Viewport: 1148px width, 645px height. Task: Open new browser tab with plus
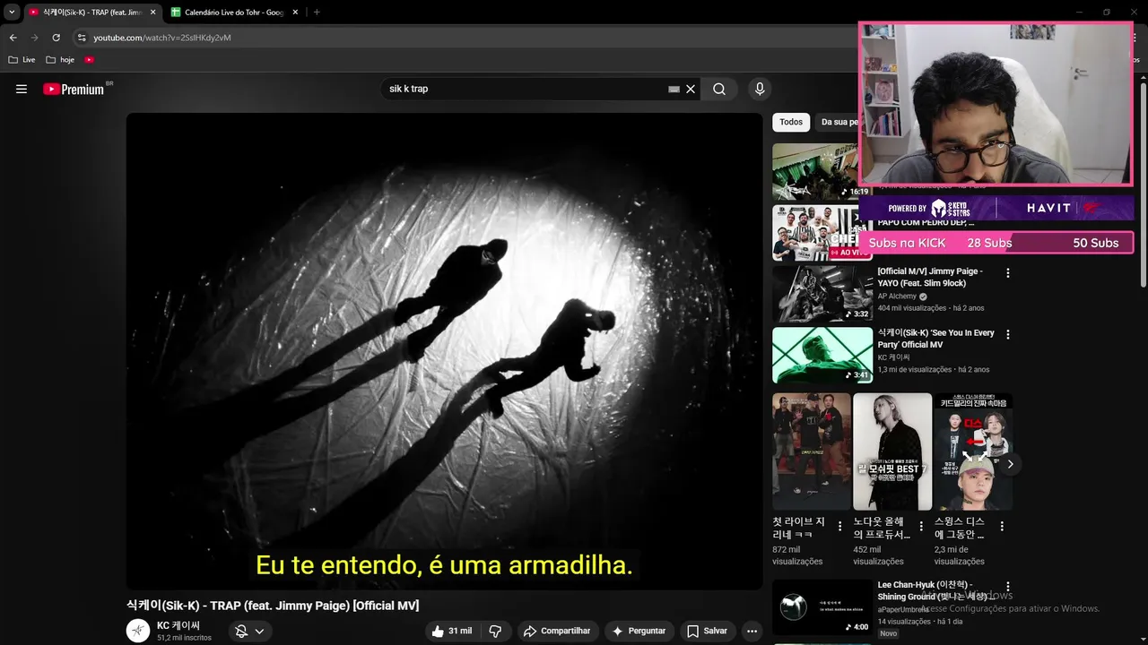coord(317,13)
